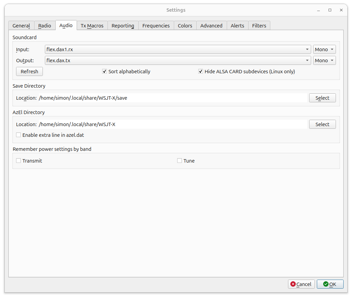
Task: Switch to the Radio tab
Action: pyautogui.click(x=45, y=26)
